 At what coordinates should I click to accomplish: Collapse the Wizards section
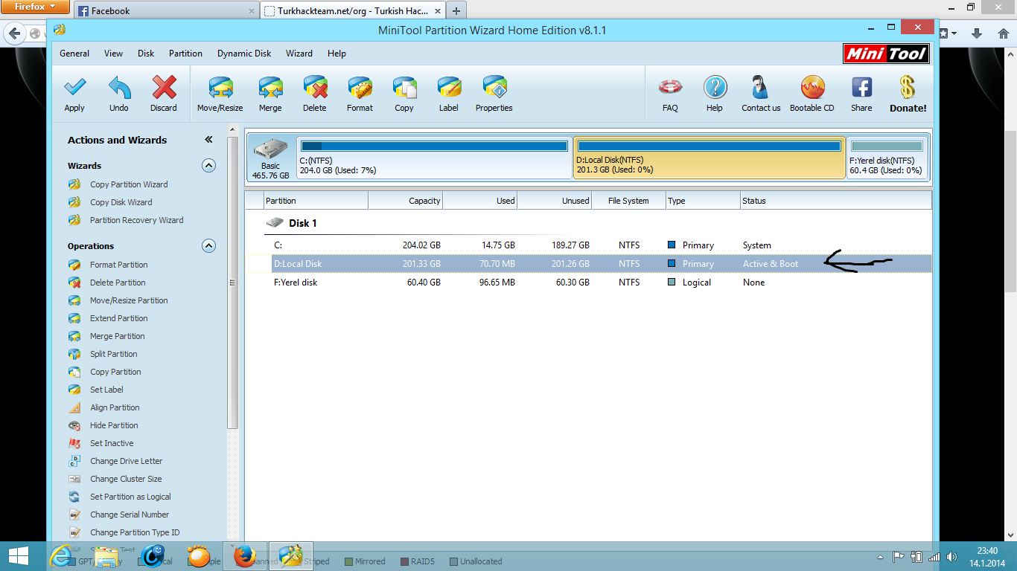pyautogui.click(x=209, y=165)
